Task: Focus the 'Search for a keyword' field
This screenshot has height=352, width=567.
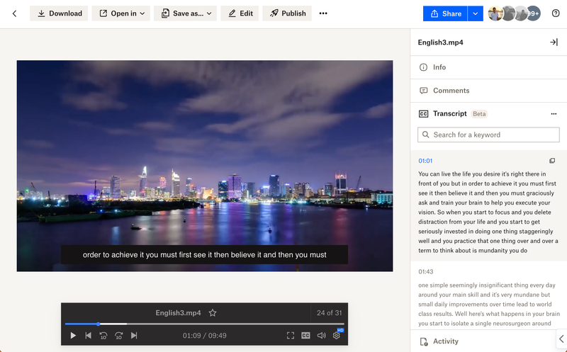Action: point(488,135)
